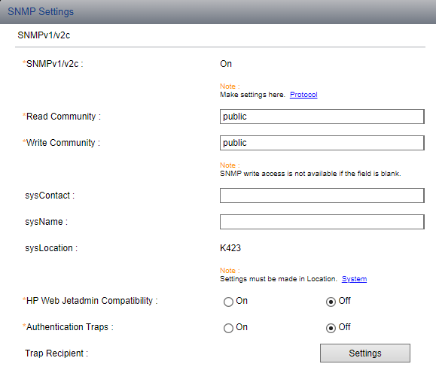Click the SNMPv1/v2c section heading

click(x=44, y=35)
